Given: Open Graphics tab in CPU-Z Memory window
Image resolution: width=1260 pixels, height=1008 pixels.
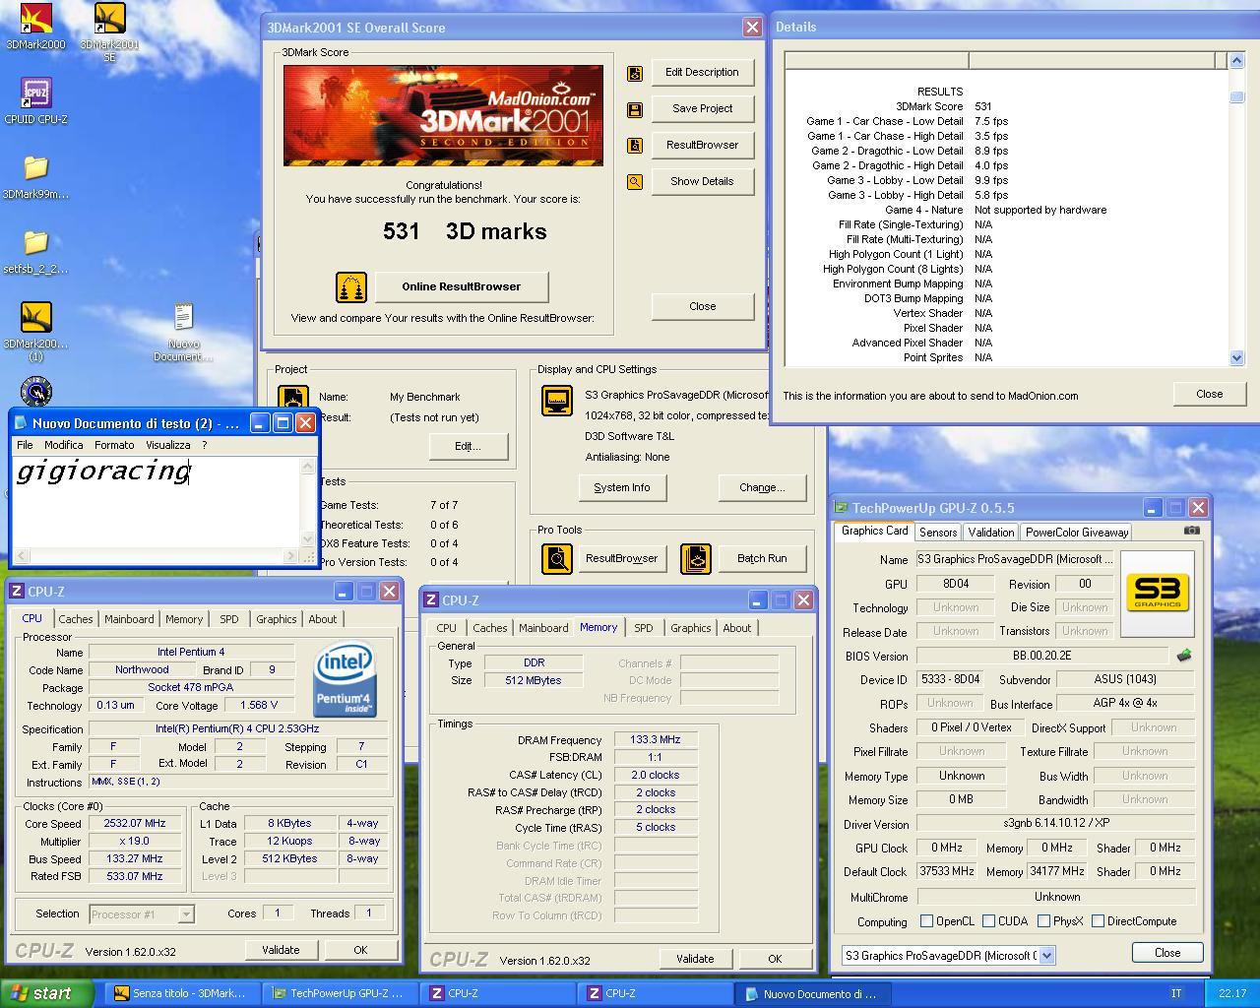Looking at the screenshot, I should pos(691,628).
